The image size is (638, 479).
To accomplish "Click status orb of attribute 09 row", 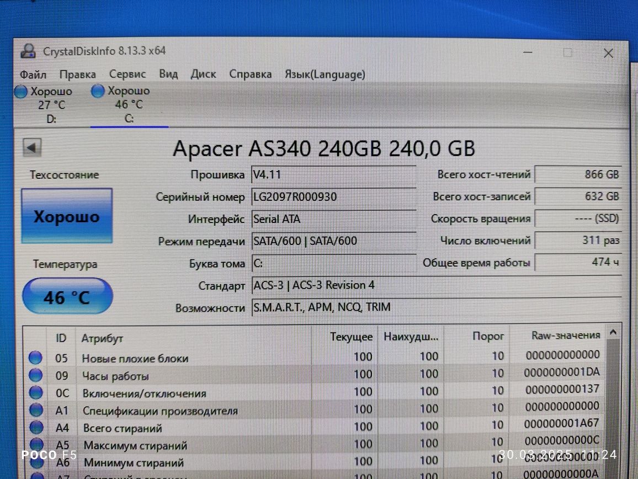I will coord(36,375).
